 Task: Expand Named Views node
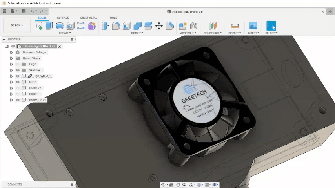coord(11,58)
